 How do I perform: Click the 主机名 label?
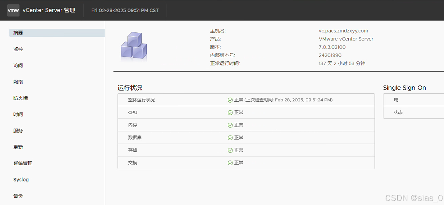[x=218, y=31]
